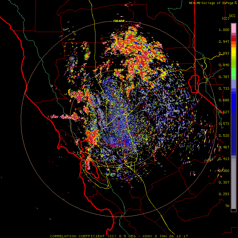
Task: Click the 0.840 legend value
Action: 224,65
